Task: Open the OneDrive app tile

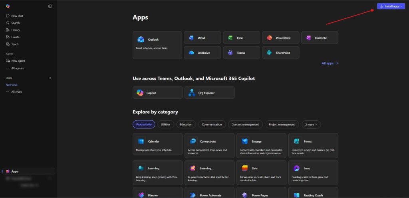Action: (202, 53)
